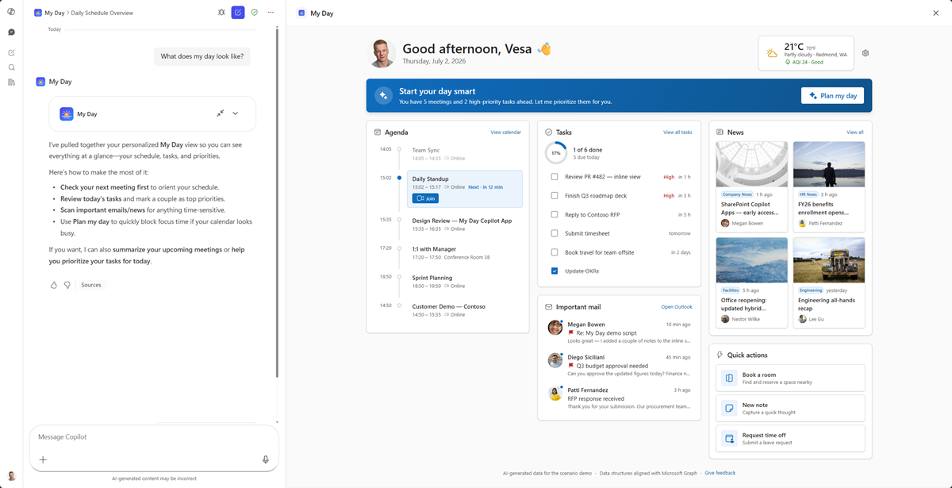Click Book a room quick action
Viewport: 952px width, 488px height.
790,378
